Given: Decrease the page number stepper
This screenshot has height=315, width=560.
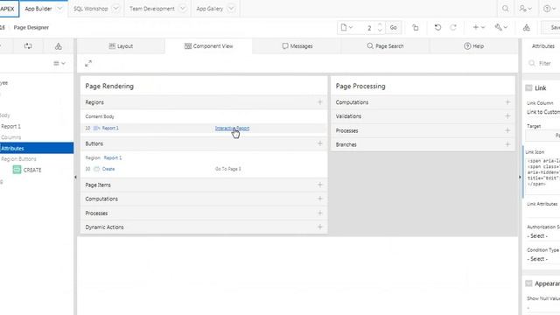Looking at the screenshot, I should tap(380, 31).
